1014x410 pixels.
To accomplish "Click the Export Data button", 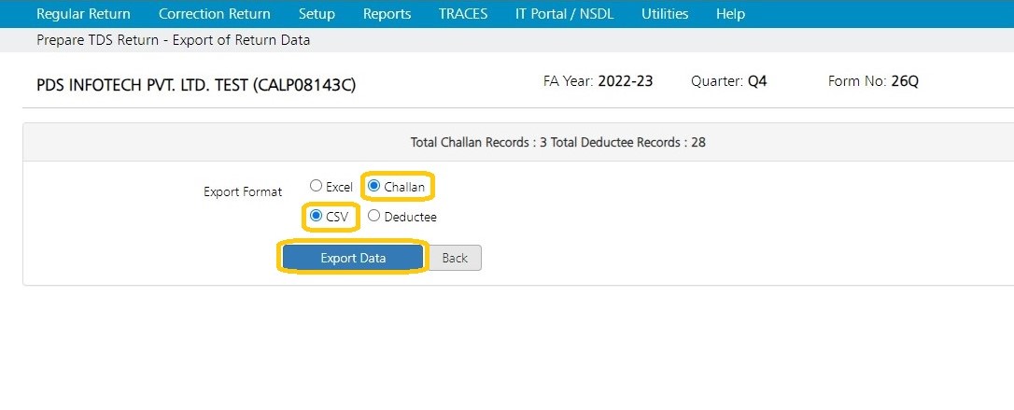I will (x=353, y=258).
